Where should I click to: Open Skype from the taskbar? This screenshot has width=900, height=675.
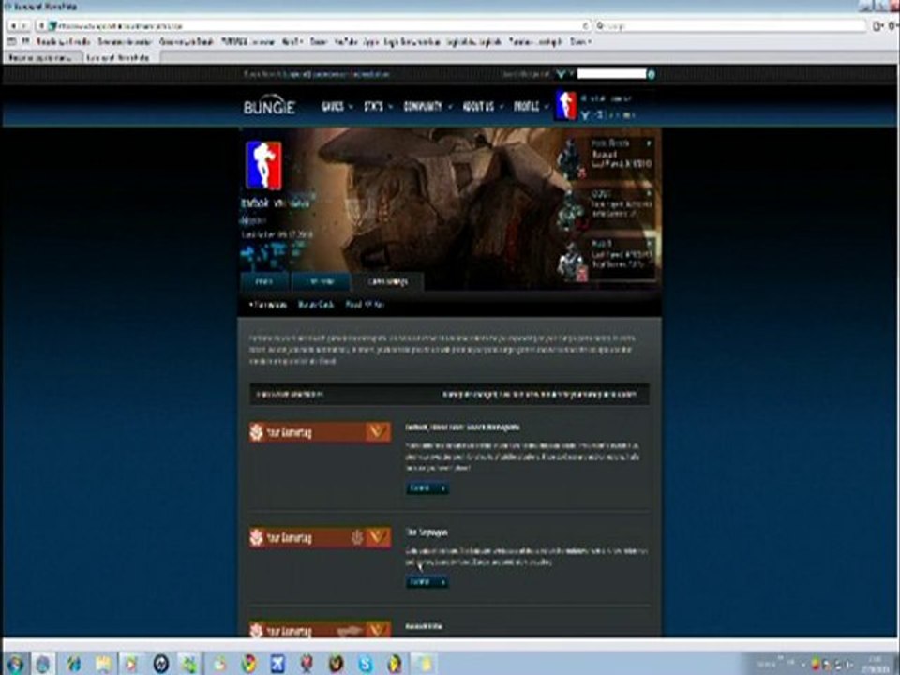pos(366,664)
